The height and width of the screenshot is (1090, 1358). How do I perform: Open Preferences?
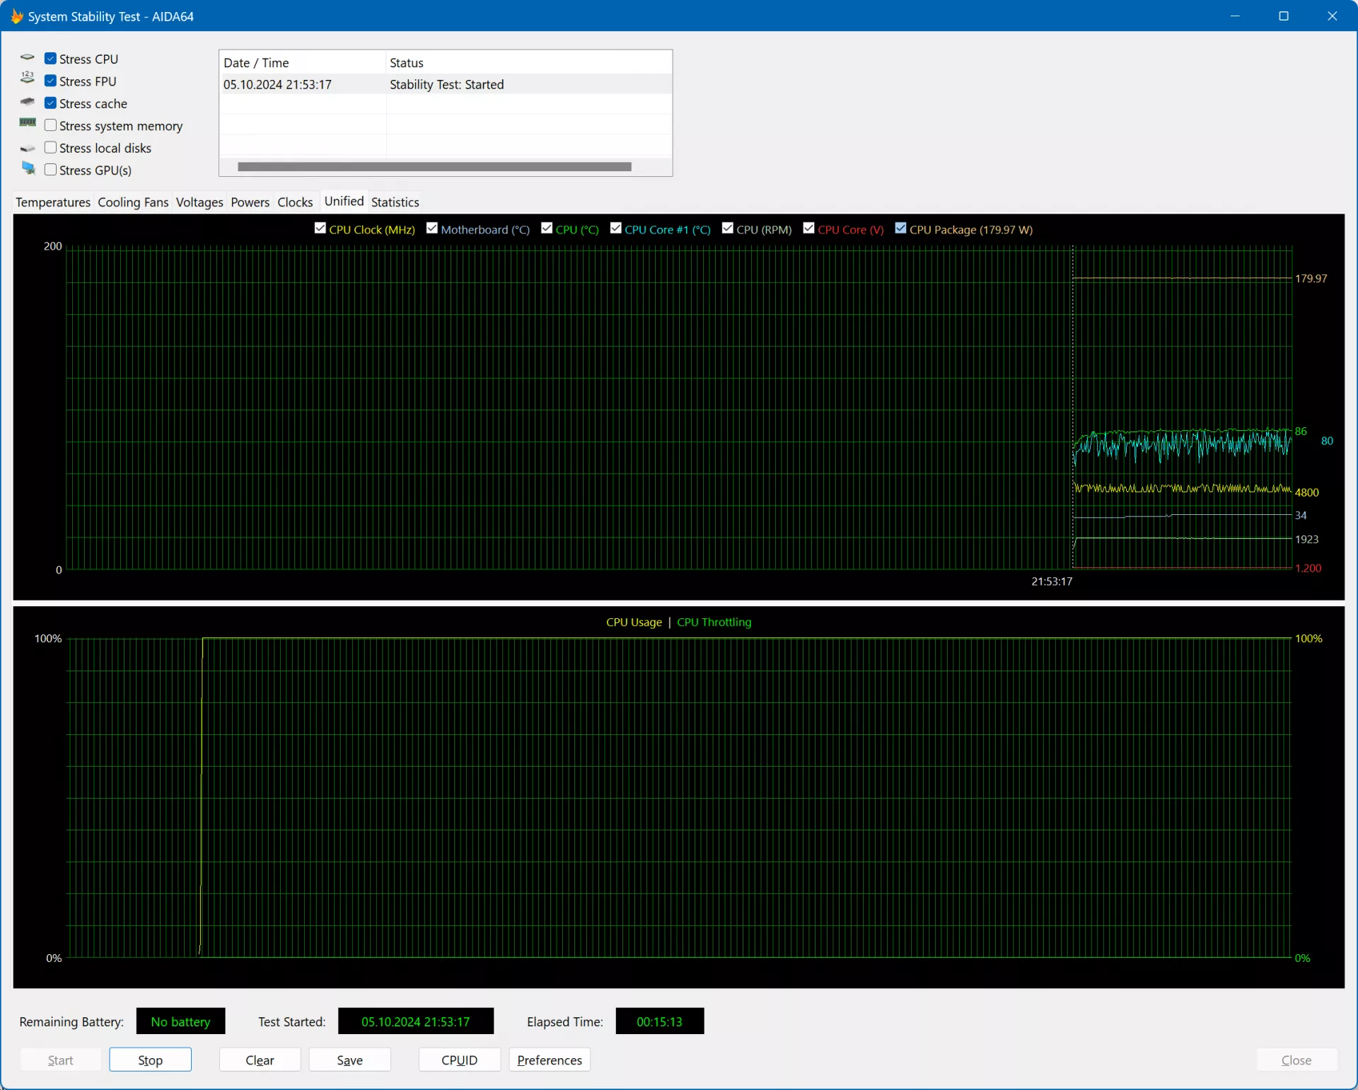click(550, 1060)
